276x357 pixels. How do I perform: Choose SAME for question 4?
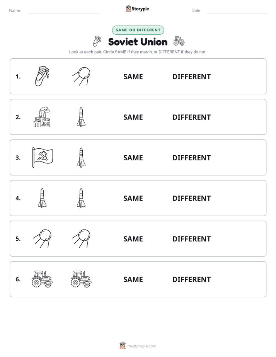(133, 198)
